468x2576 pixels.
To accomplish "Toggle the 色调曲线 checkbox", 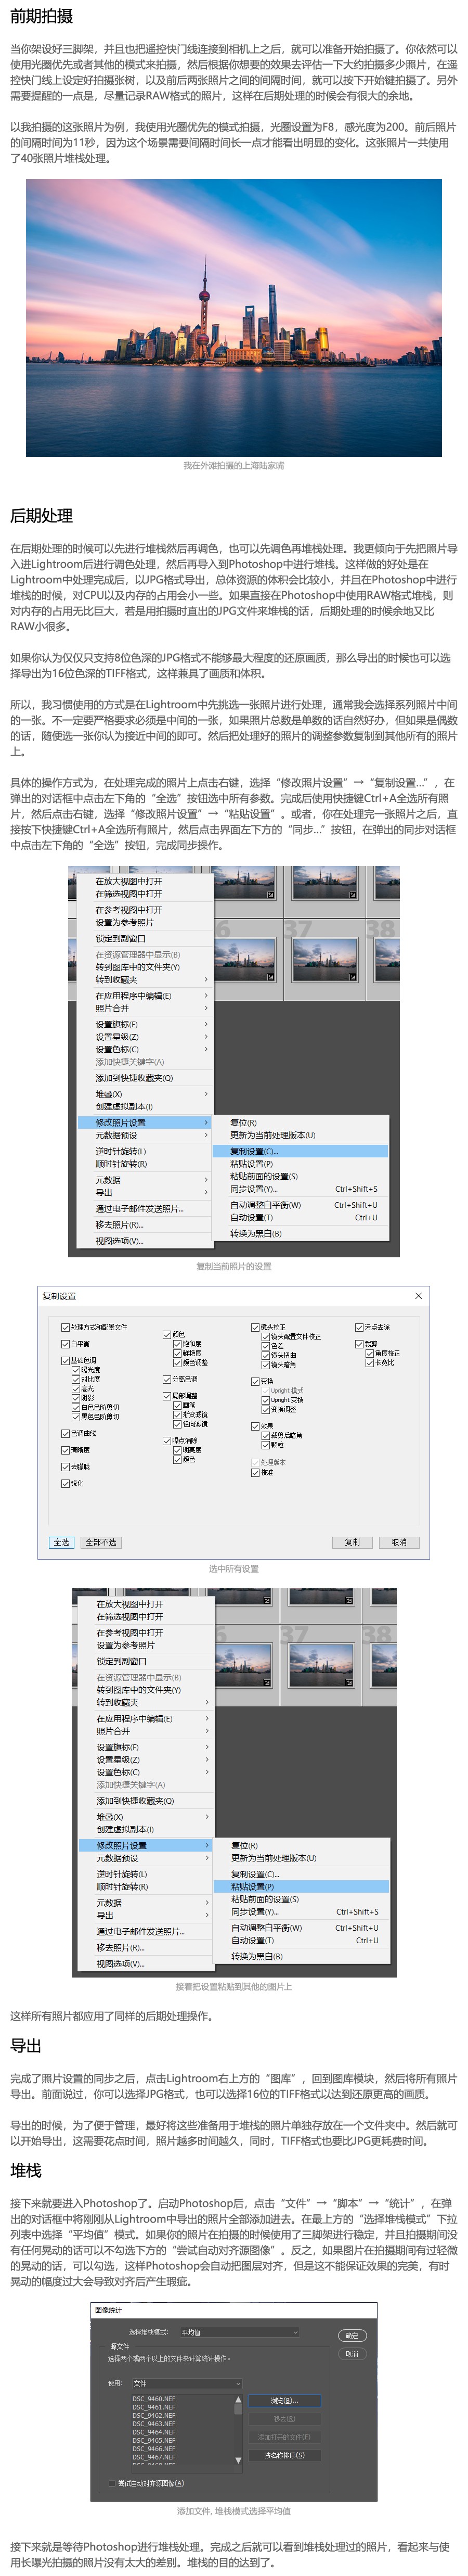I will 66,1433.
